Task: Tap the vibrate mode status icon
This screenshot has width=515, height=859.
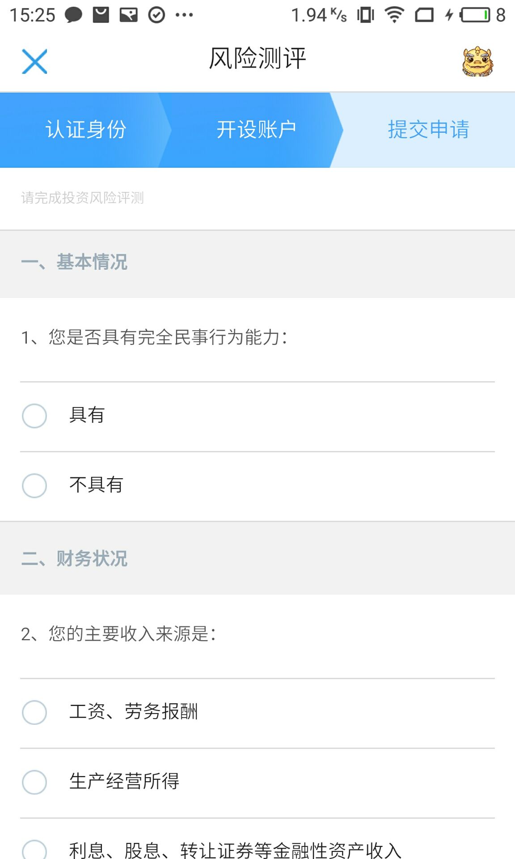Action: [x=365, y=15]
